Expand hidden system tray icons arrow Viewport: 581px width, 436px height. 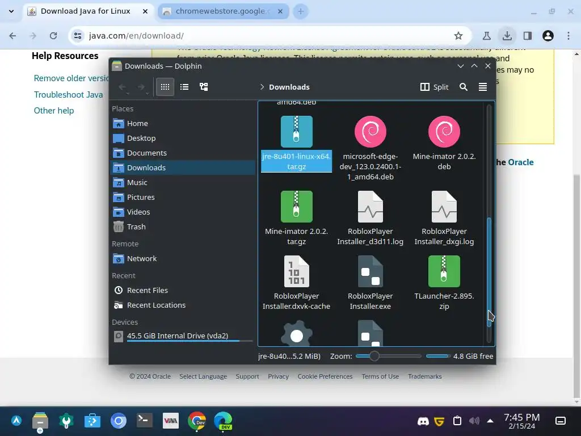pos(490,421)
